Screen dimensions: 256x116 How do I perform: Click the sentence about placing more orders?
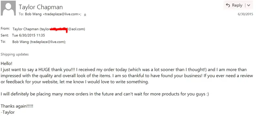coord(105,94)
